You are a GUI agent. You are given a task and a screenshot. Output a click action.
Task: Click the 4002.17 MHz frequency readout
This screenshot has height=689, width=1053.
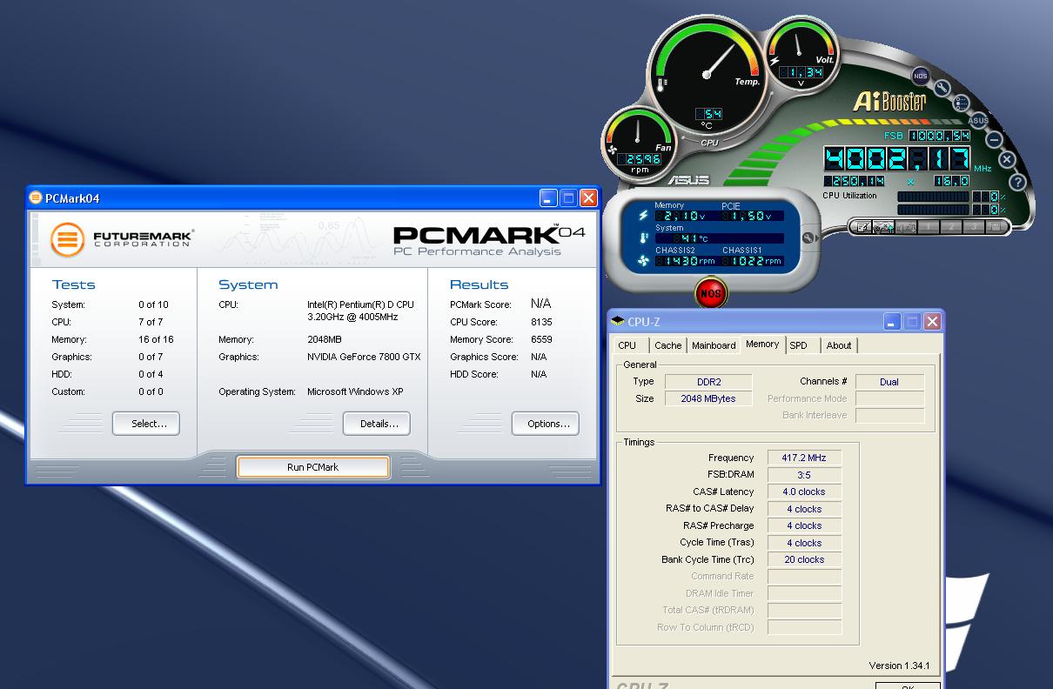point(896,158)
